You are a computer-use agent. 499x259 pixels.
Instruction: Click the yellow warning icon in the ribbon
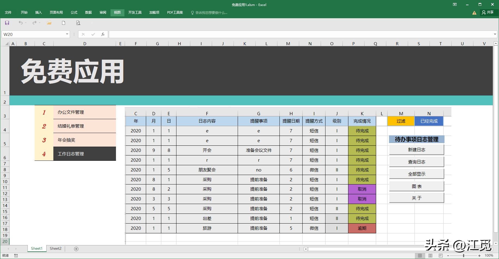click(x=474, y=13)
